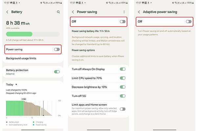197x131 pixels.
Task: Tap the Battery level legend dot
Action: coord(7,122)
